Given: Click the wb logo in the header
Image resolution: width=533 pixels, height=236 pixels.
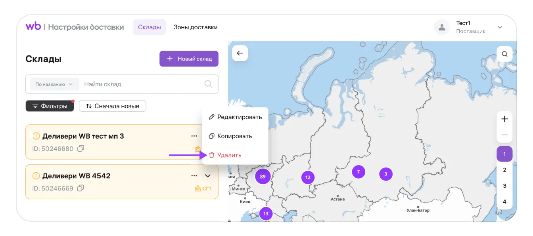Looking at the screenshot, I should point(33,27).
